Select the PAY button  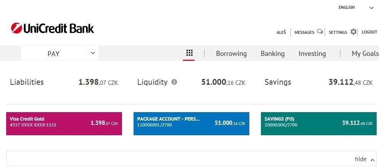(x=53, y=53)
